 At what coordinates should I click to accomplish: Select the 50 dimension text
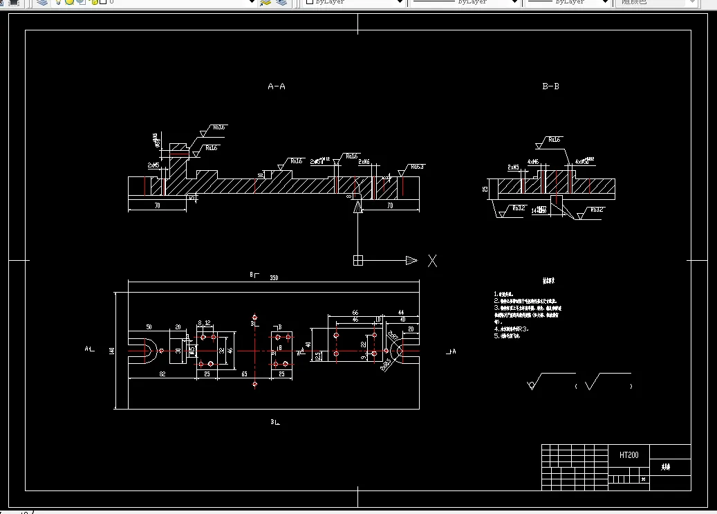click(149, 327)
